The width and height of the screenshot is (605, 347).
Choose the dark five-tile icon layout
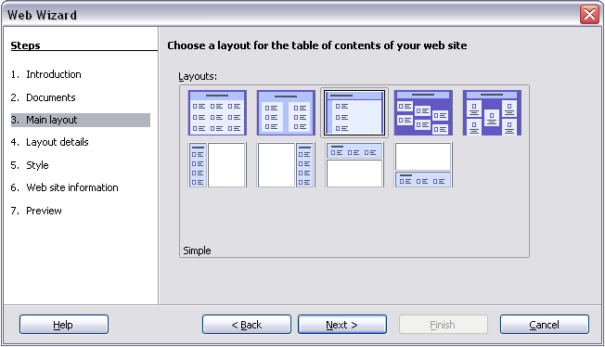coord(492,112)
